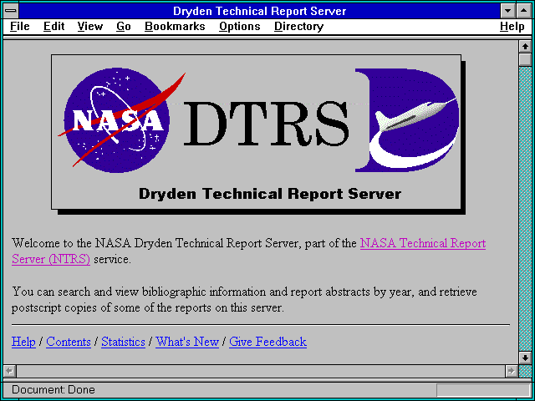Open the View menu

pyautogui.click(x=89, y=27)
